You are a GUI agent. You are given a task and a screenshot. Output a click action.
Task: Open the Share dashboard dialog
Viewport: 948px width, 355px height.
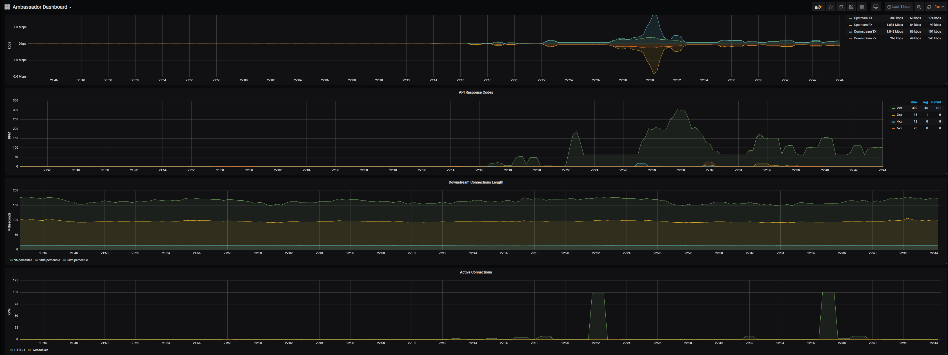click(x=841, y=7)
